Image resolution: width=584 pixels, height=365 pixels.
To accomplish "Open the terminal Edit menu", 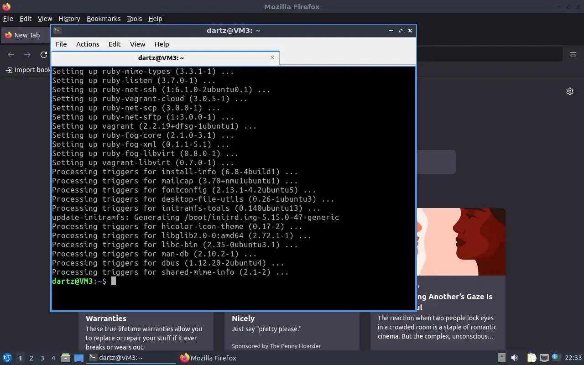I will click(115, 44).
